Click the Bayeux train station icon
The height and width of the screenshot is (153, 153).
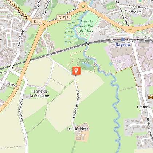[x=123, y=39]
